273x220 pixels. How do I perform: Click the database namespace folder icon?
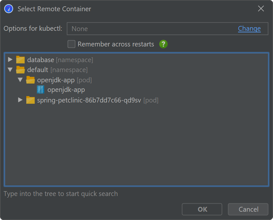tap(21, 60)
